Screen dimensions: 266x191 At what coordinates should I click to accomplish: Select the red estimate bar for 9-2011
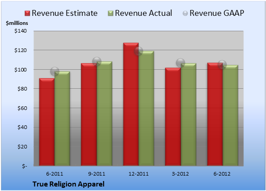click(89, 115)
